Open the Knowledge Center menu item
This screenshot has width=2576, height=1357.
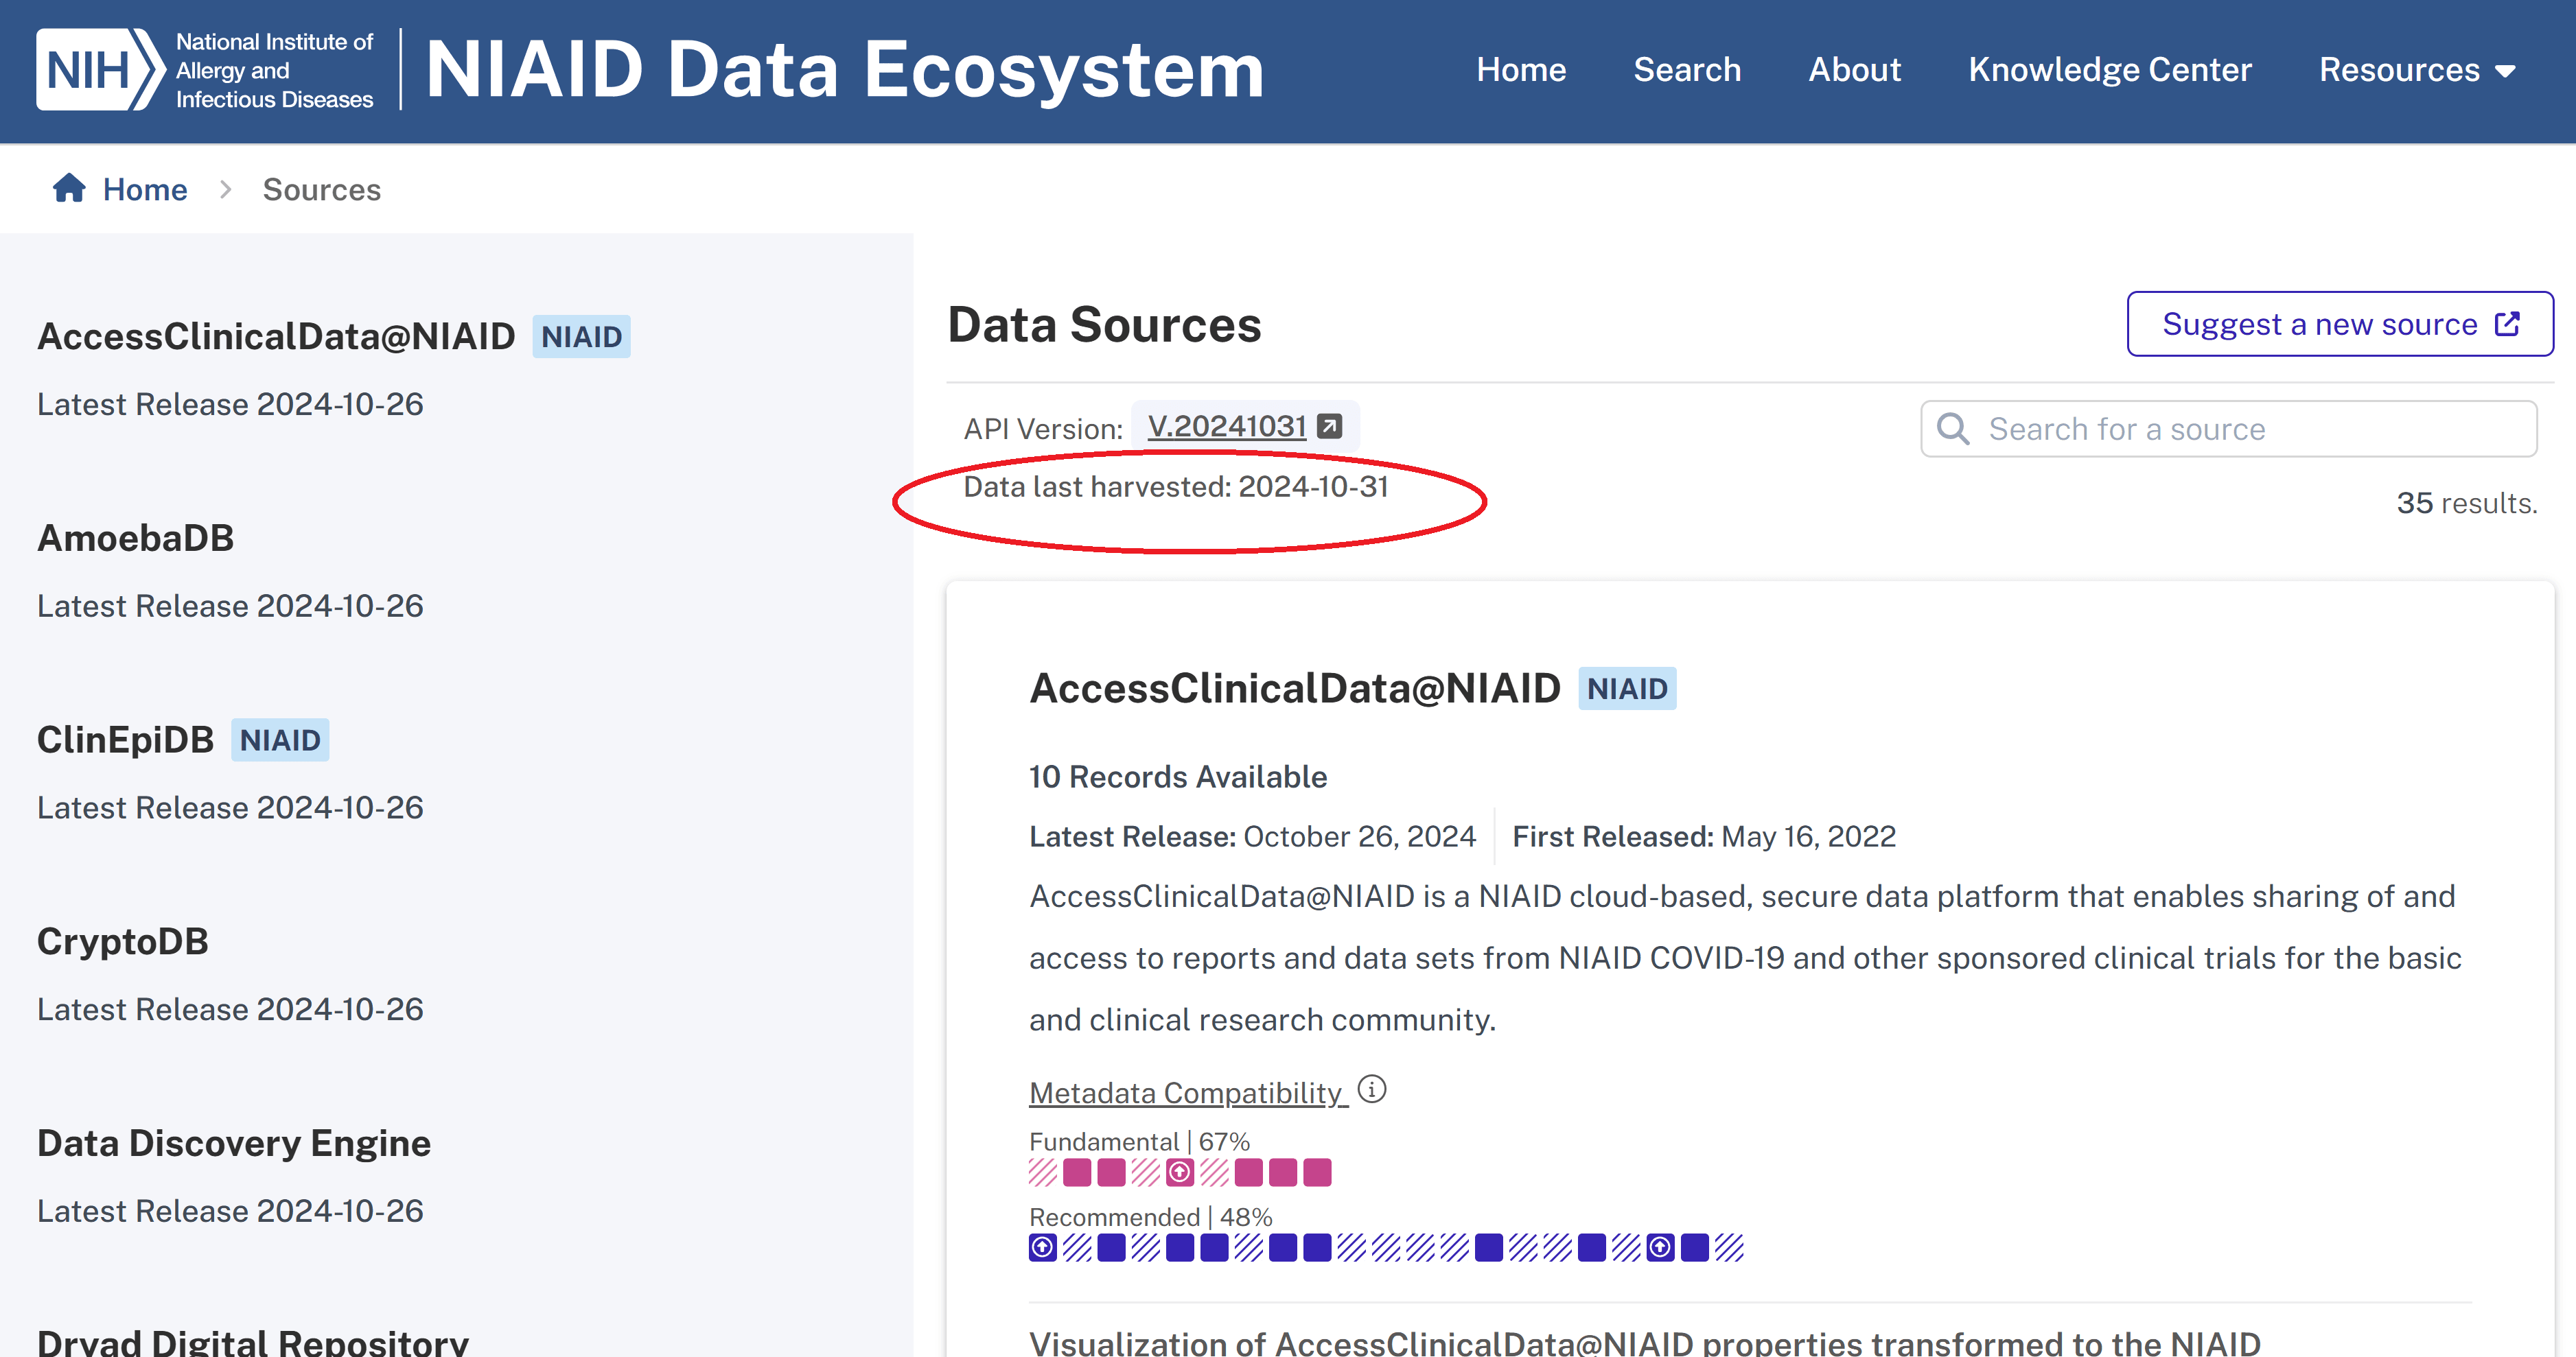tap(2110, 70)
